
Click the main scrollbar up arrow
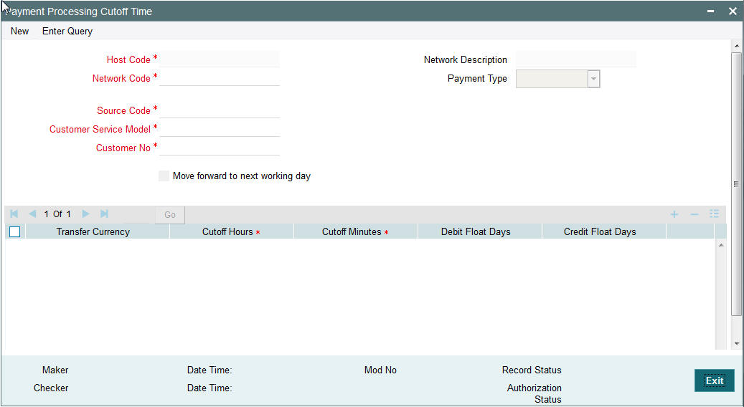pos(736,46)
